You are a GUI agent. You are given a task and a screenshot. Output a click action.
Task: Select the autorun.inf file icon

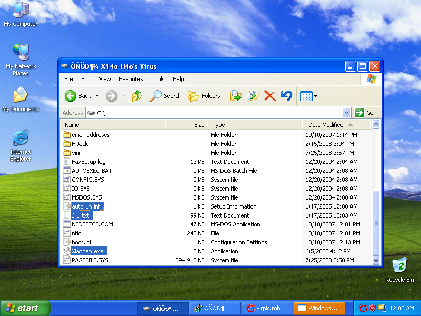[x=67, y=206]
